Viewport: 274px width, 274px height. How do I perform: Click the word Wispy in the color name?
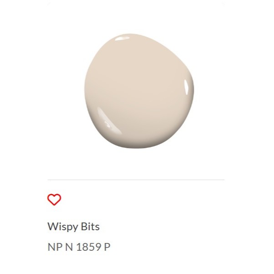pyautogui.click(x=62, y=227)
